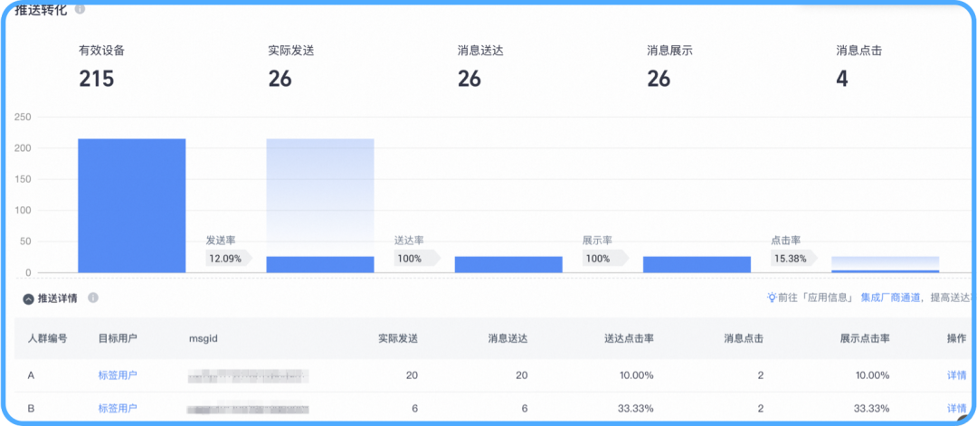Viewport: 977px width, 426px height.
Task: Click the 送达点击率 column header
Action: pos(629,338)
